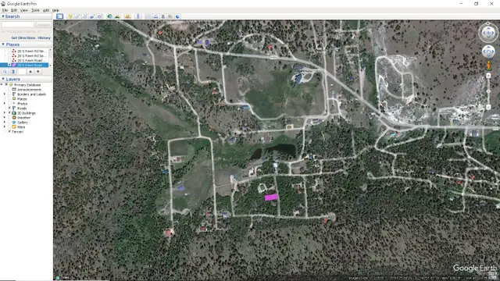Select the Add Placemark pushpin tool
Image resolution: width=500 pixels, height=281 pixels.
[x=70, y=16]
